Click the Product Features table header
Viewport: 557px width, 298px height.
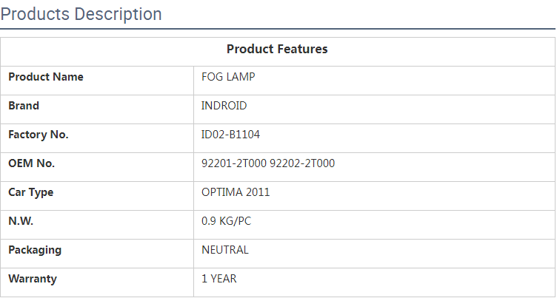click(277, 50)
